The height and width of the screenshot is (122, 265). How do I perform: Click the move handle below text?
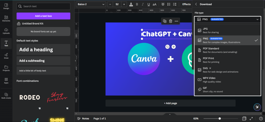[x=174, y=47]
